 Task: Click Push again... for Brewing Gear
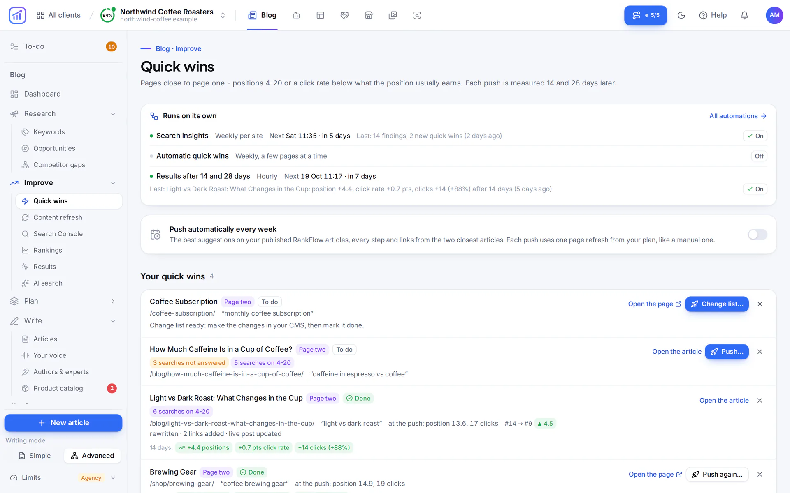click(x=717, y=474)
